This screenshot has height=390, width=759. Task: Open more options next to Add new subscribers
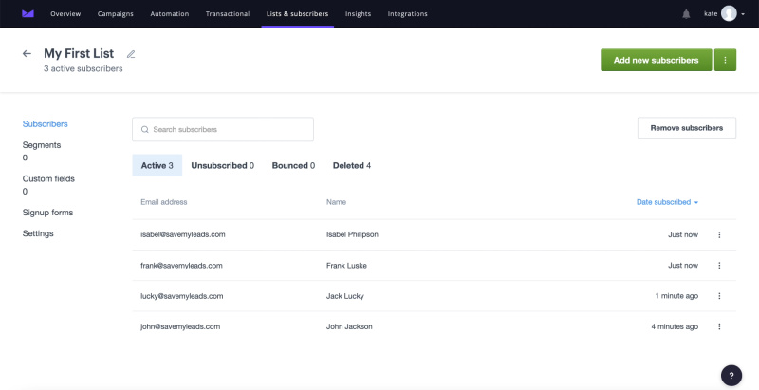[725, 60]
